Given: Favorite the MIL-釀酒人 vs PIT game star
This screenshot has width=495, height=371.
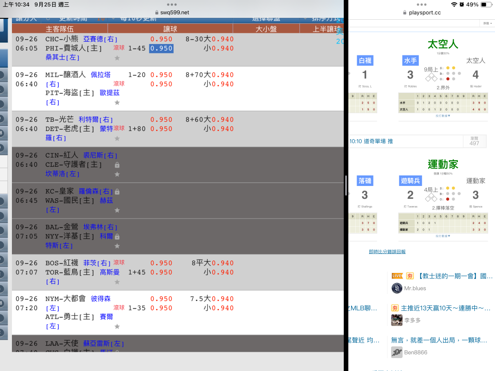Looking at the screenshot, I should [117, 103].
